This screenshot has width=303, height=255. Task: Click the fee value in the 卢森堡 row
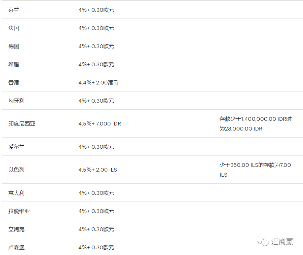pyautogui.click(x=96, y=247)
